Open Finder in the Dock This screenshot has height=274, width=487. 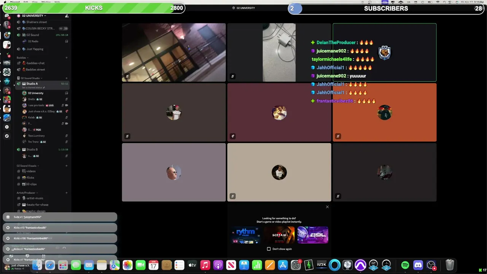pos(37,265)
